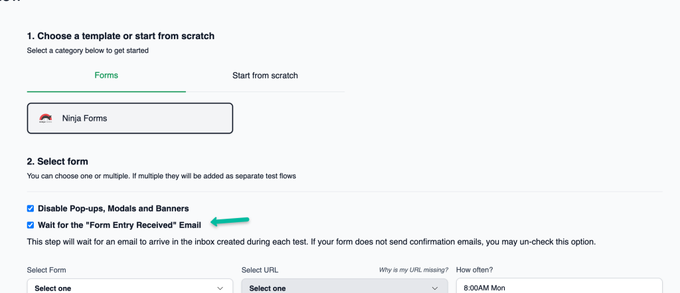
Task: Click the "1. Choose a template" heading
Action: [x=121, y=36]
